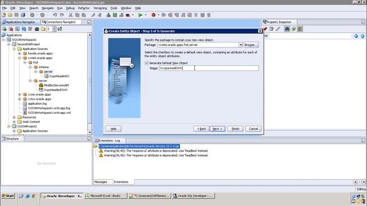Click the pencil icon in Property Inspector
The height and width of the screenshot is (206, 367).
[x=278, y=29]
